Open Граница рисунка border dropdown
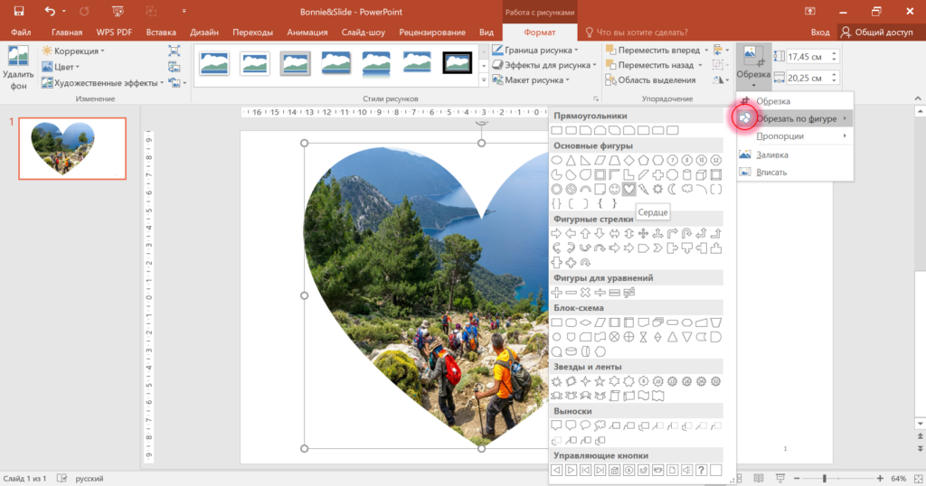The height and width of the screenshot is (486, 926). point(535,50)
